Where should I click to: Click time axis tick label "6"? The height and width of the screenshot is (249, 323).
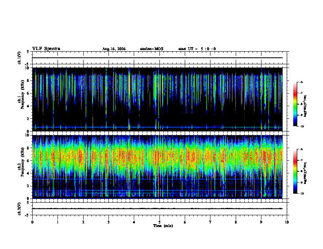coord(185,222)
